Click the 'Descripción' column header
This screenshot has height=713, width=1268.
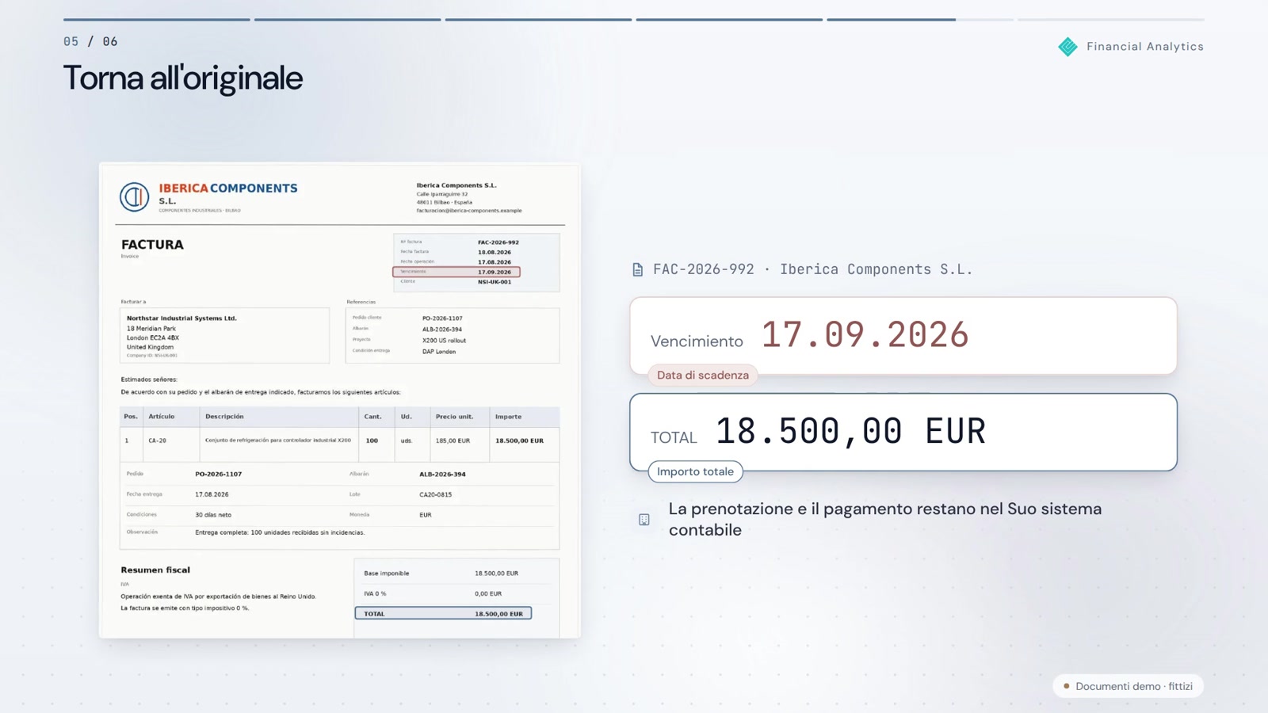point(224,417)
